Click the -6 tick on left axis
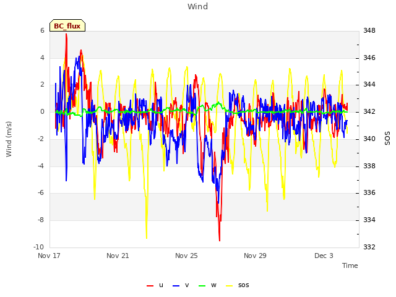Viewport: 396px width, 297px height. tap(40, 193)
